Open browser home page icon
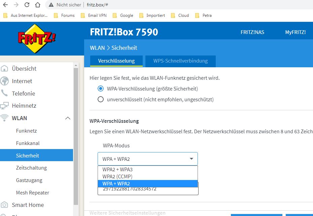Image resolution: width=313 pixels, height=216 pixels. [38, 5]
